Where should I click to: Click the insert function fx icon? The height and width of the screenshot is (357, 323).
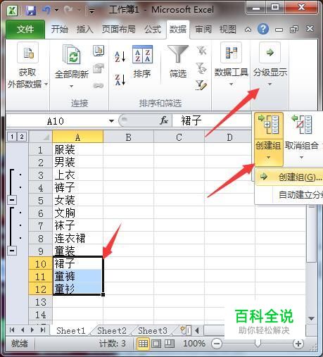(164, 120)
